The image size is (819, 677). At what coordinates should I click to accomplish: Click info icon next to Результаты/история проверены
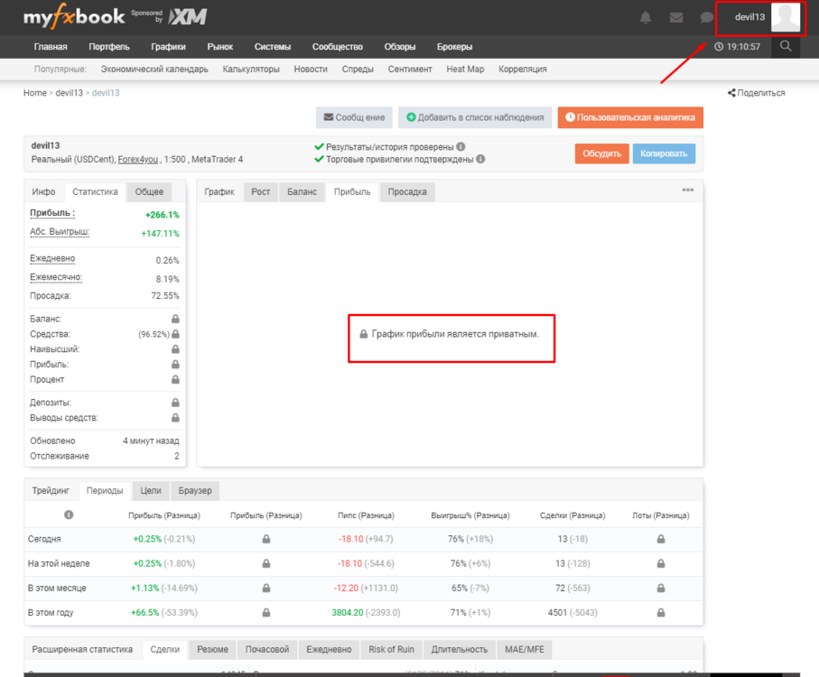[461, 146]
